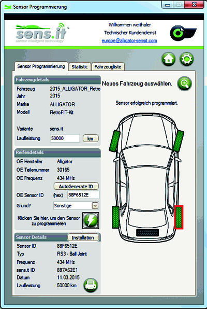Viewport: 207px width, 309px height.
Task: Select the front right tire on car
Action: click(179, 141)
